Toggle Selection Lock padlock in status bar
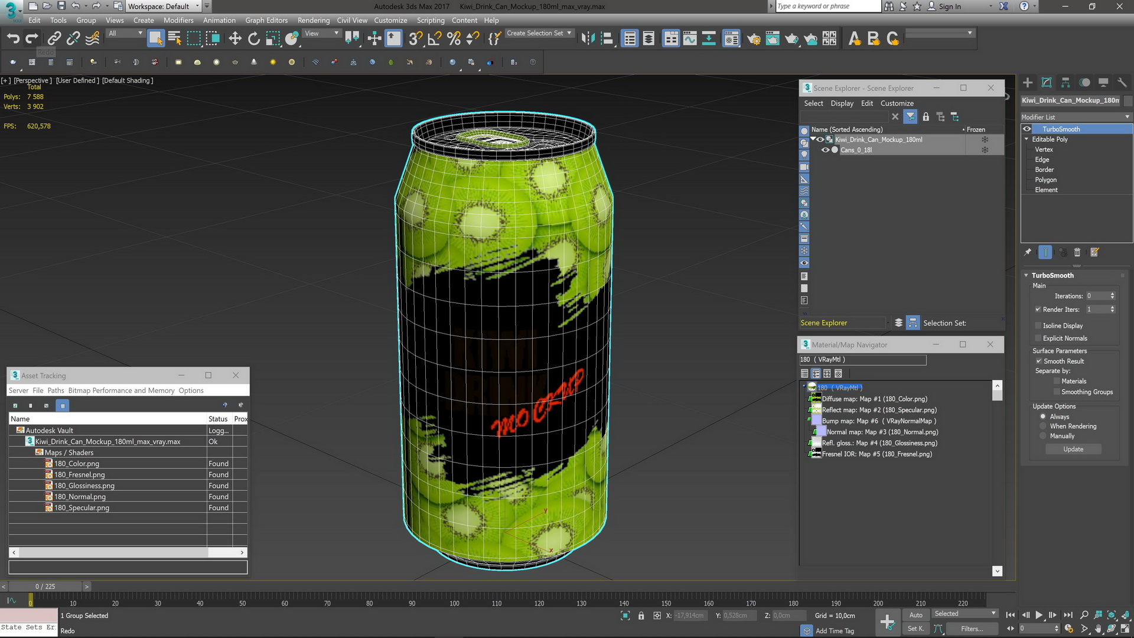Screen dimensions: 1134x638 click(641, 616)
